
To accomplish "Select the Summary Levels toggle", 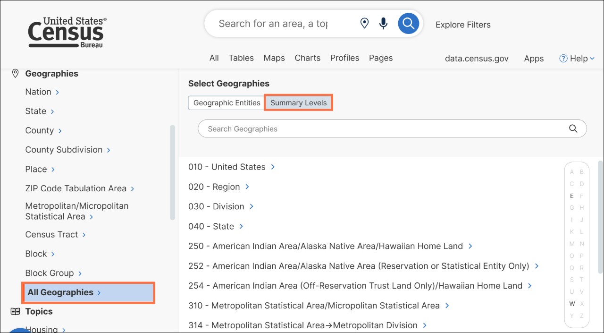I will click(x=298, y=102).
